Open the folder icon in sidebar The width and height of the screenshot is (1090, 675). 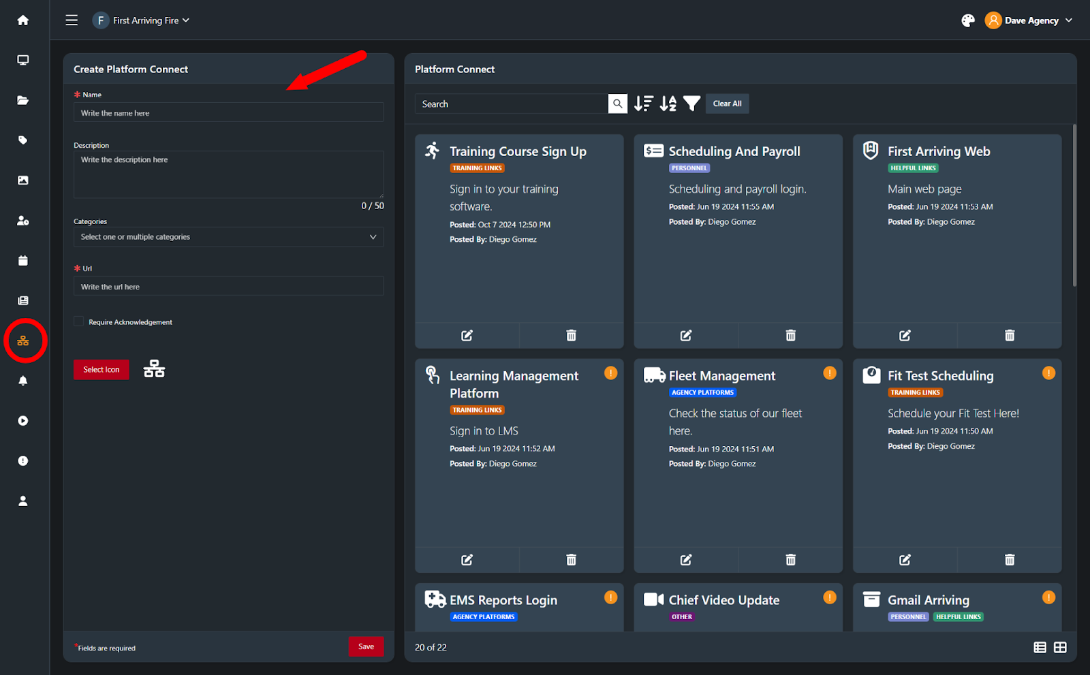22,100
